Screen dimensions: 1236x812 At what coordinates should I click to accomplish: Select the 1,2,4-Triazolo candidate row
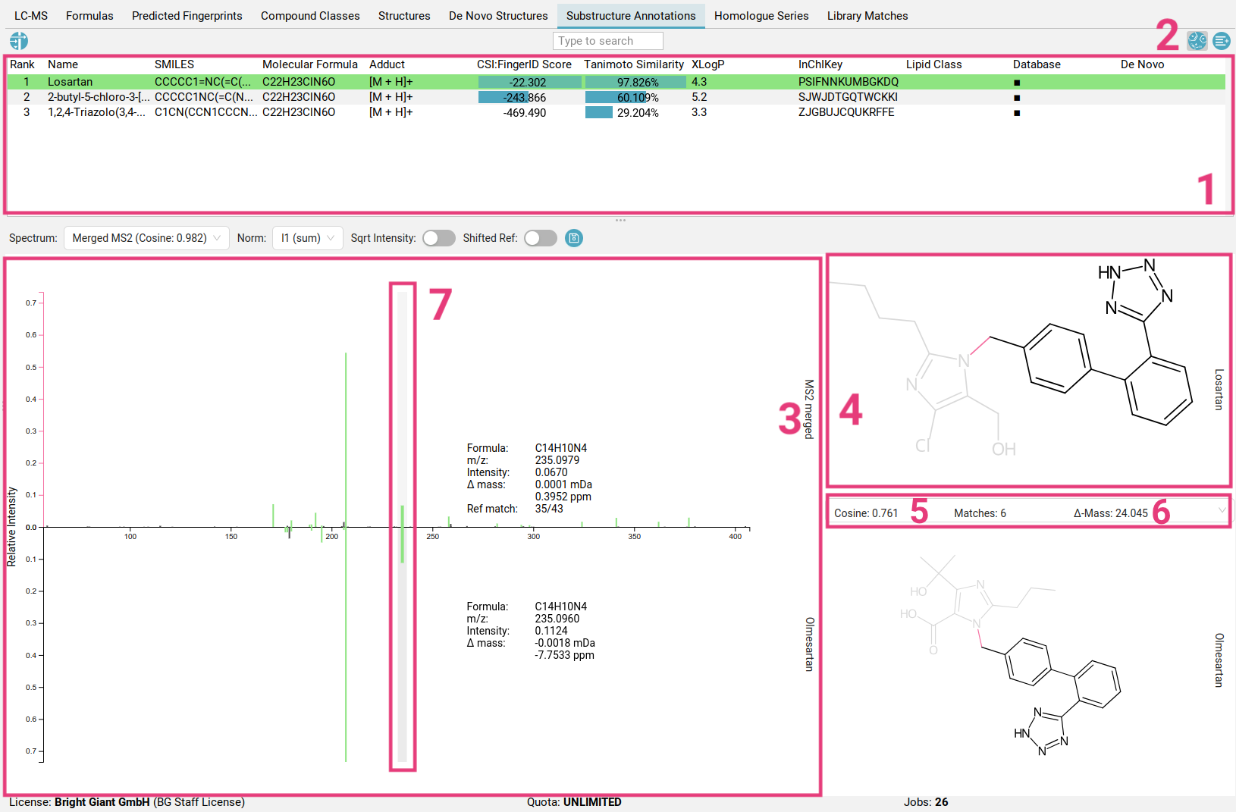616,112
